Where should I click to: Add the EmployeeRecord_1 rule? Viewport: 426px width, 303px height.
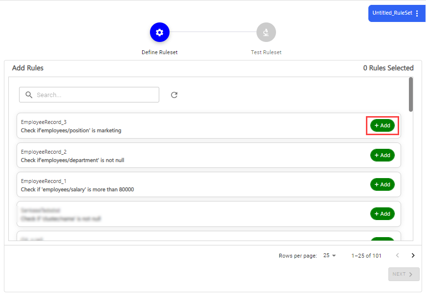pyautogui.click(x=382, y=184)
